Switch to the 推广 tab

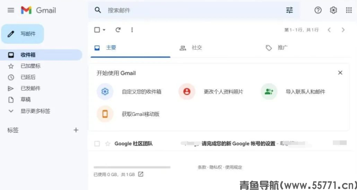[277, 48]
